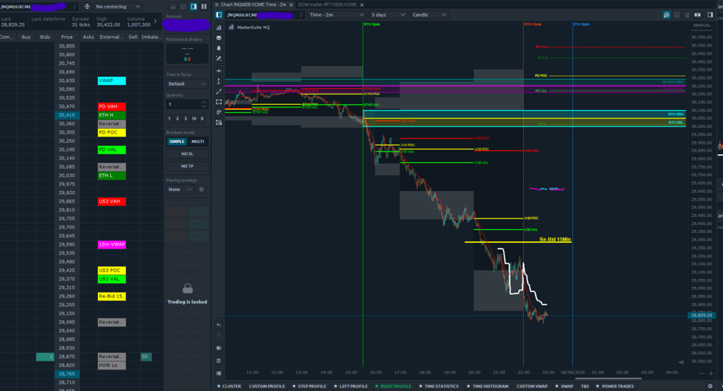This screenshot has width=723, height=391.
Task: Click the undo drawing arrow icon
Action: pyautogui.click(x=219, y=325)
